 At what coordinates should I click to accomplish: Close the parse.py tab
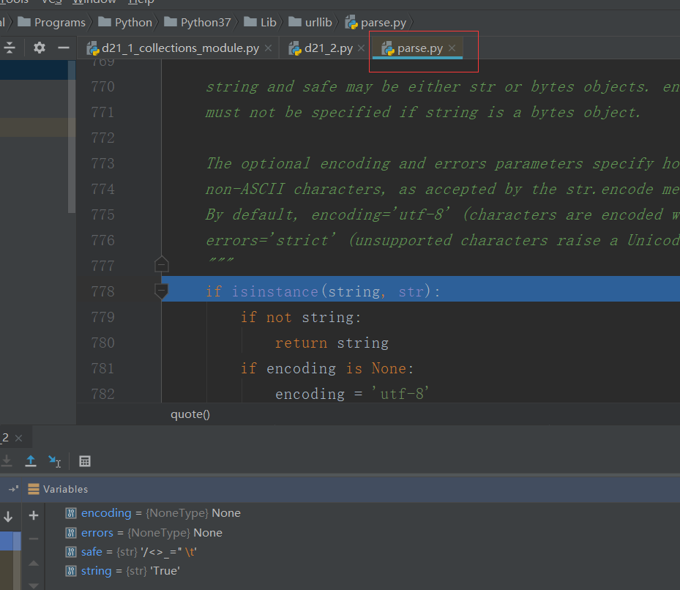coord(452,48)
